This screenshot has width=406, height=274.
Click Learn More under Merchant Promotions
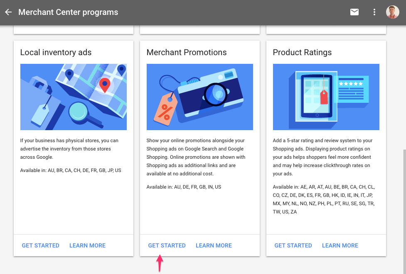click(214, 245)
